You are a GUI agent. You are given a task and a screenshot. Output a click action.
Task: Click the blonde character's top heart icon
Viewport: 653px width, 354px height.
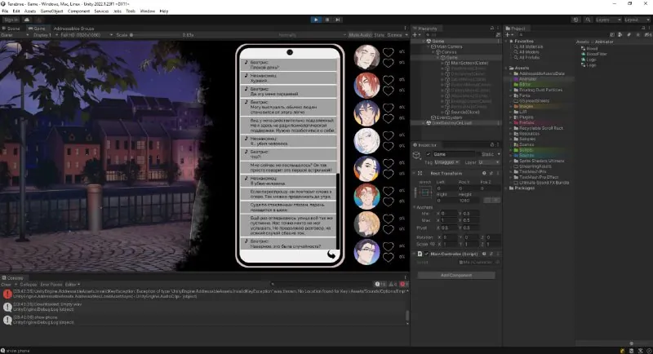(389, 219)
